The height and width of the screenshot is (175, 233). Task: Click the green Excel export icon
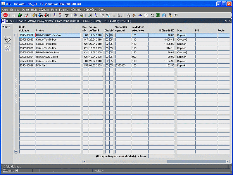pos(158,15)
